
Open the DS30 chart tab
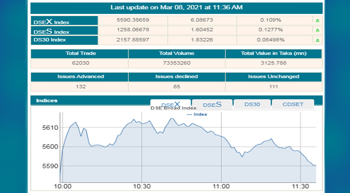click(x=252, y=104)
